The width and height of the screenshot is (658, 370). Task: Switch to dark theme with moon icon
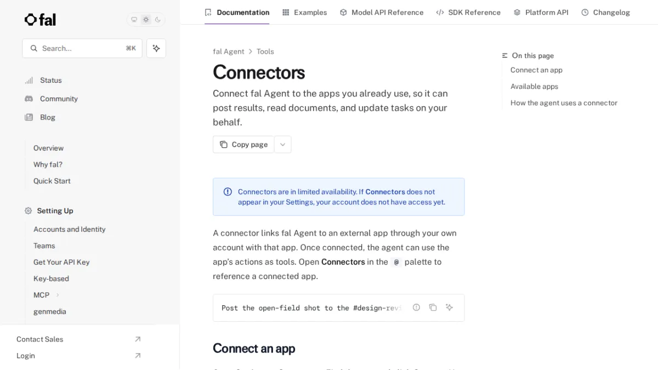pyautogui.click(x=158, y=20)
